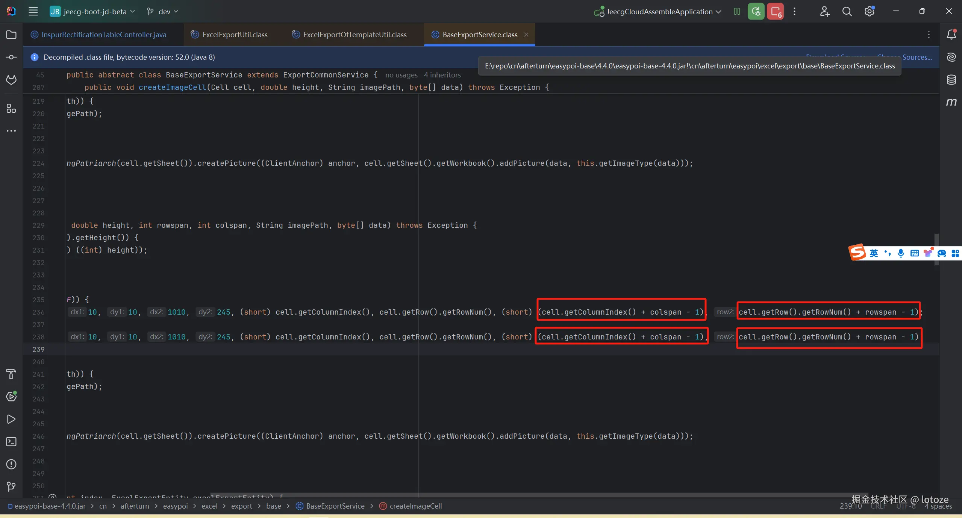Screen dimensions: 962x518
Task: Open the Structure tool window icon
Action: [x=11, y=109]
